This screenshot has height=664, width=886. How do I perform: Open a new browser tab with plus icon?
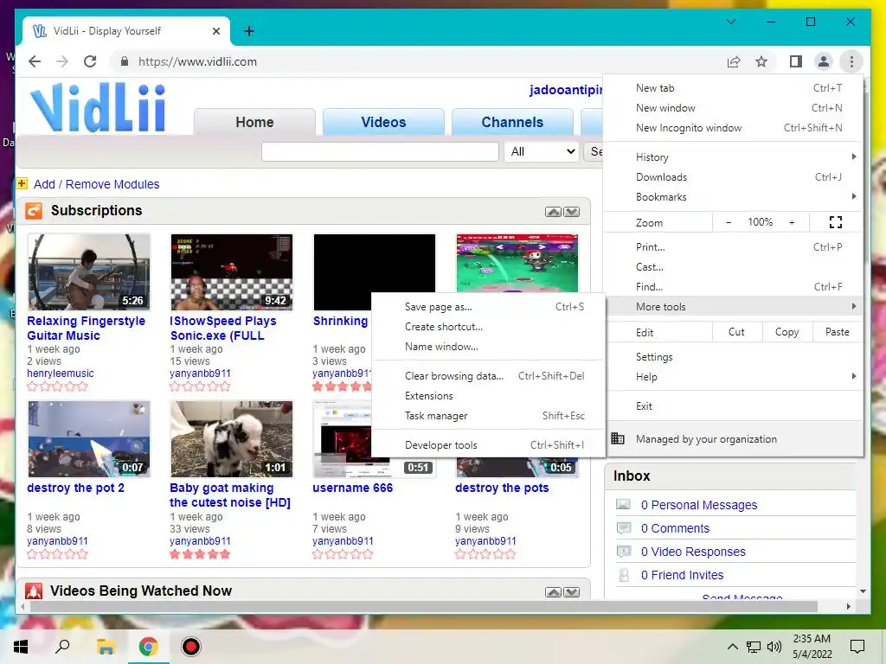coord(249,31)
